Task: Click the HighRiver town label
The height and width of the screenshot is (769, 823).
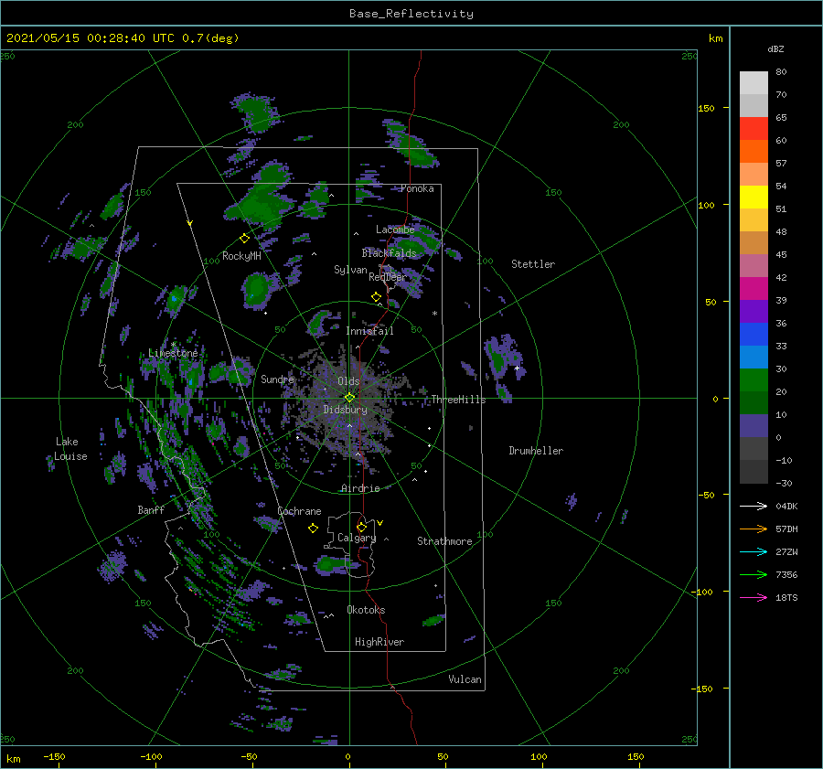Action: tap(379, 643)
